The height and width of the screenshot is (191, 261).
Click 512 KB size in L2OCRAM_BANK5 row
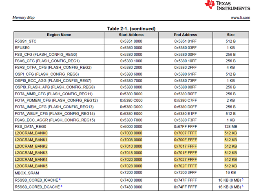click(231, 166)
